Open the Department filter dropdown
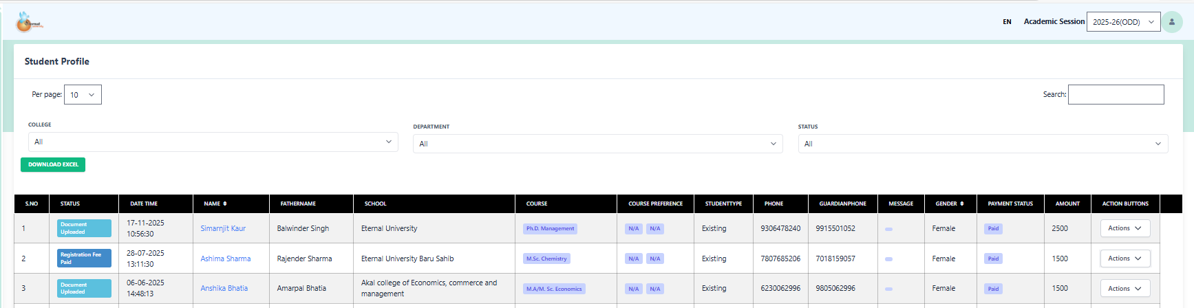1194x308 pixels. coord(597,144)
